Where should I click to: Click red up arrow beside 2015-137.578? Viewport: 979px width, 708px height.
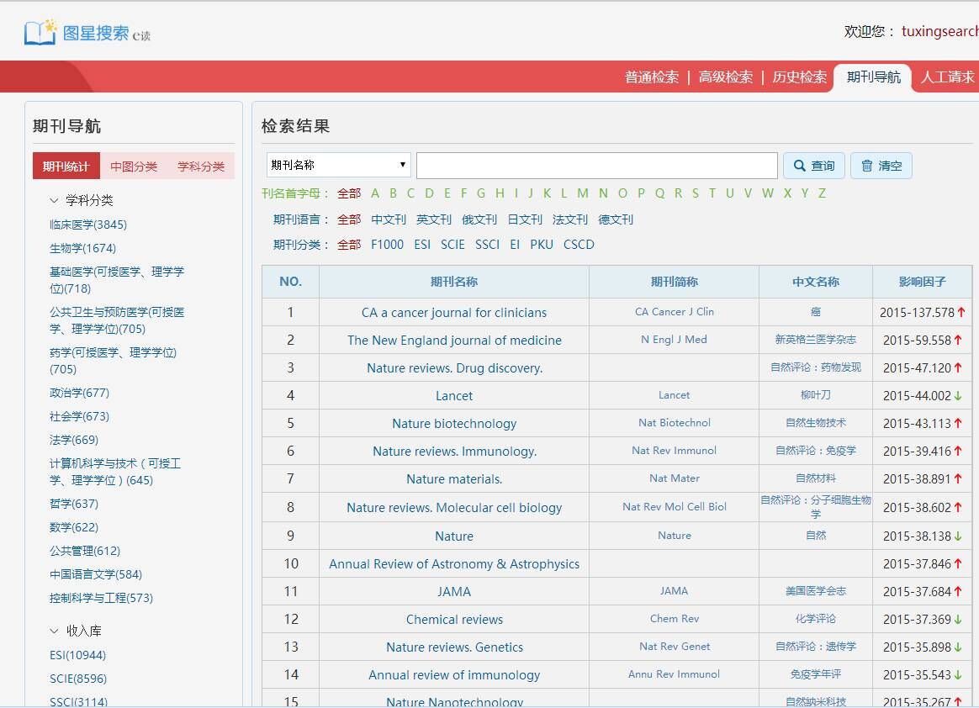960,312
